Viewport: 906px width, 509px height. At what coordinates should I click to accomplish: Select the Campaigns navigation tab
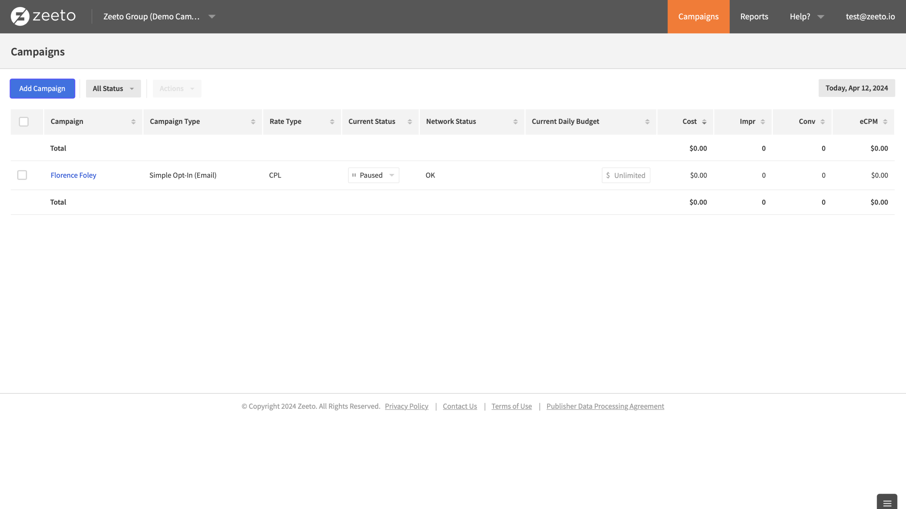(x=698, y=16)
